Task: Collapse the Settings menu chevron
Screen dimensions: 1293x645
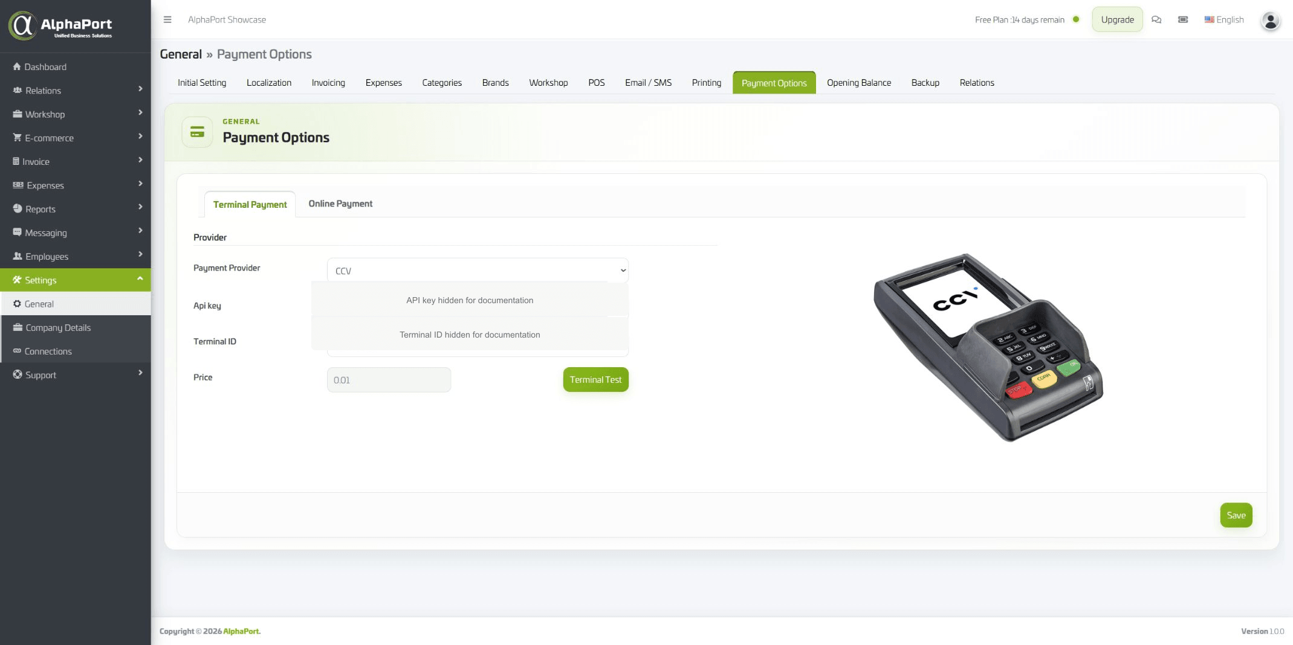Action: (140, 278)
